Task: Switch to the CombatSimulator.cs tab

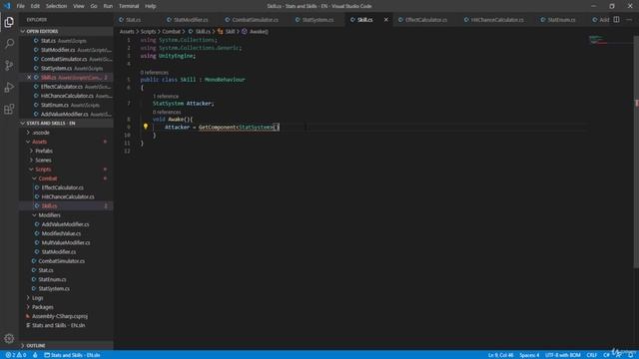Action: [x=255, y=20]
